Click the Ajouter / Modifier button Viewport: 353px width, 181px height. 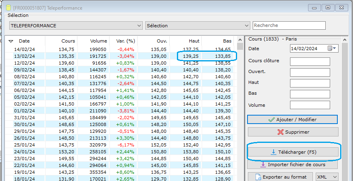[292, 120]
